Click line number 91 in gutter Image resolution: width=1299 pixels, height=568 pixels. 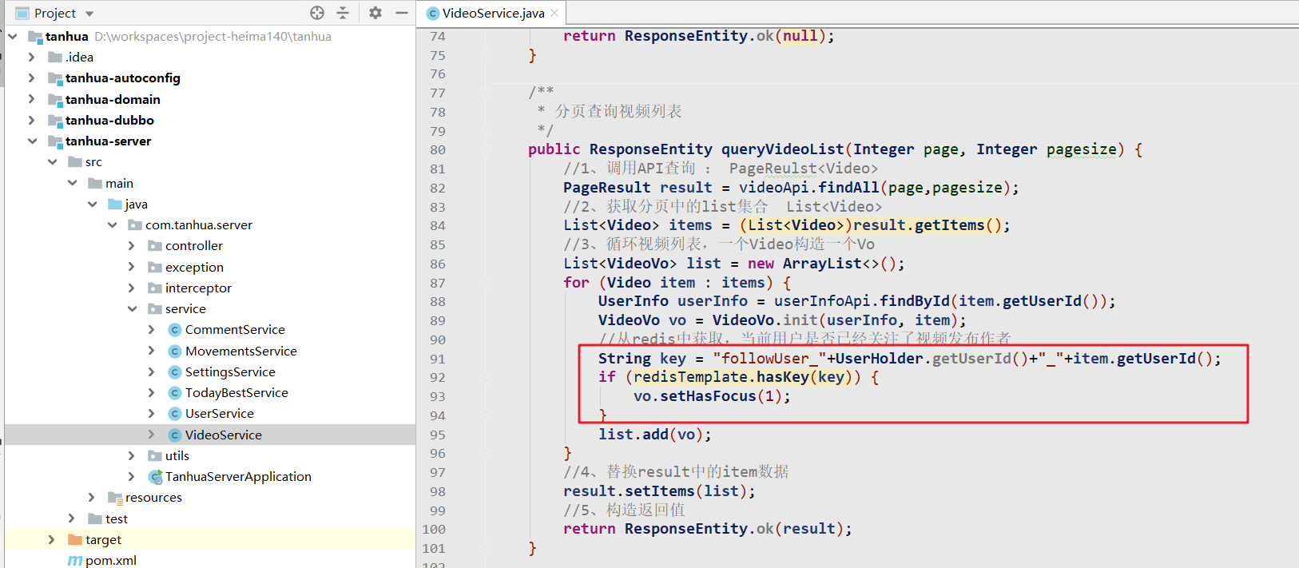click(438, 359)
